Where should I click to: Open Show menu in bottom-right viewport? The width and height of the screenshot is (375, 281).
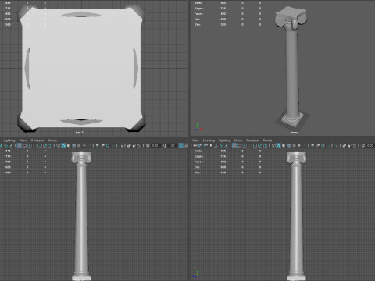coord(238,140)
